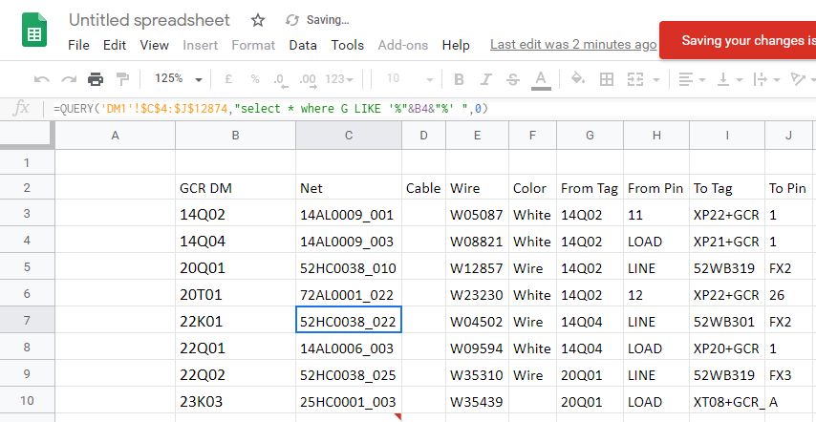Open the Insert menu
Viewport: 816px width, 422px height.
(200, 45)
